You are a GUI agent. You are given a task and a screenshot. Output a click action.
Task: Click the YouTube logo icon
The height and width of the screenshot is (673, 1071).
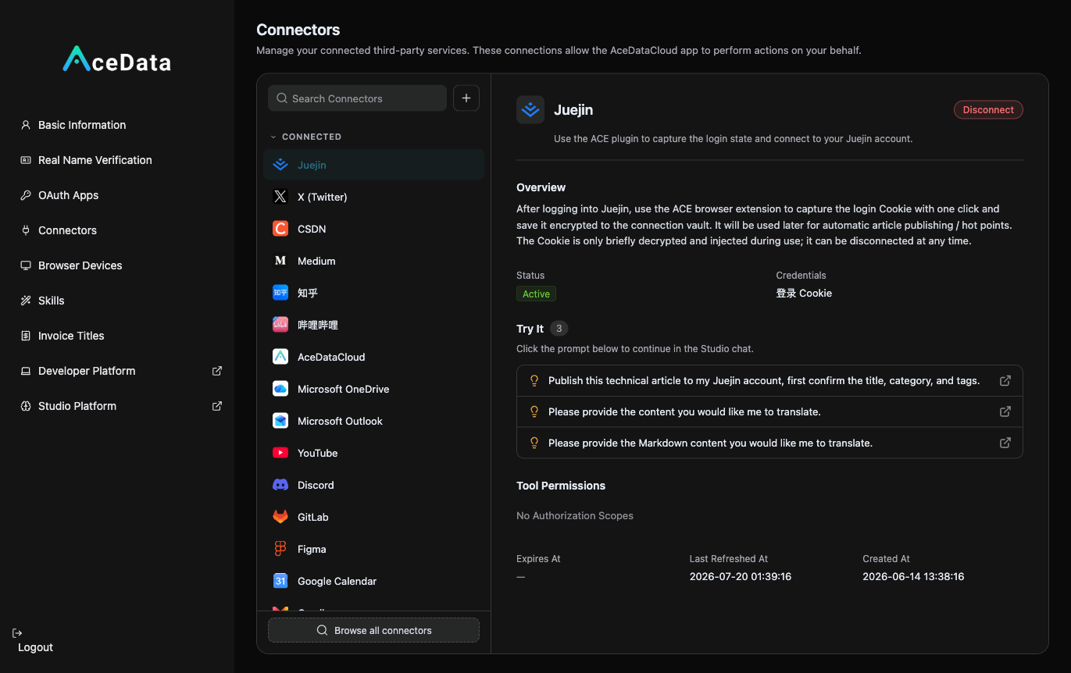click(280, 453)
